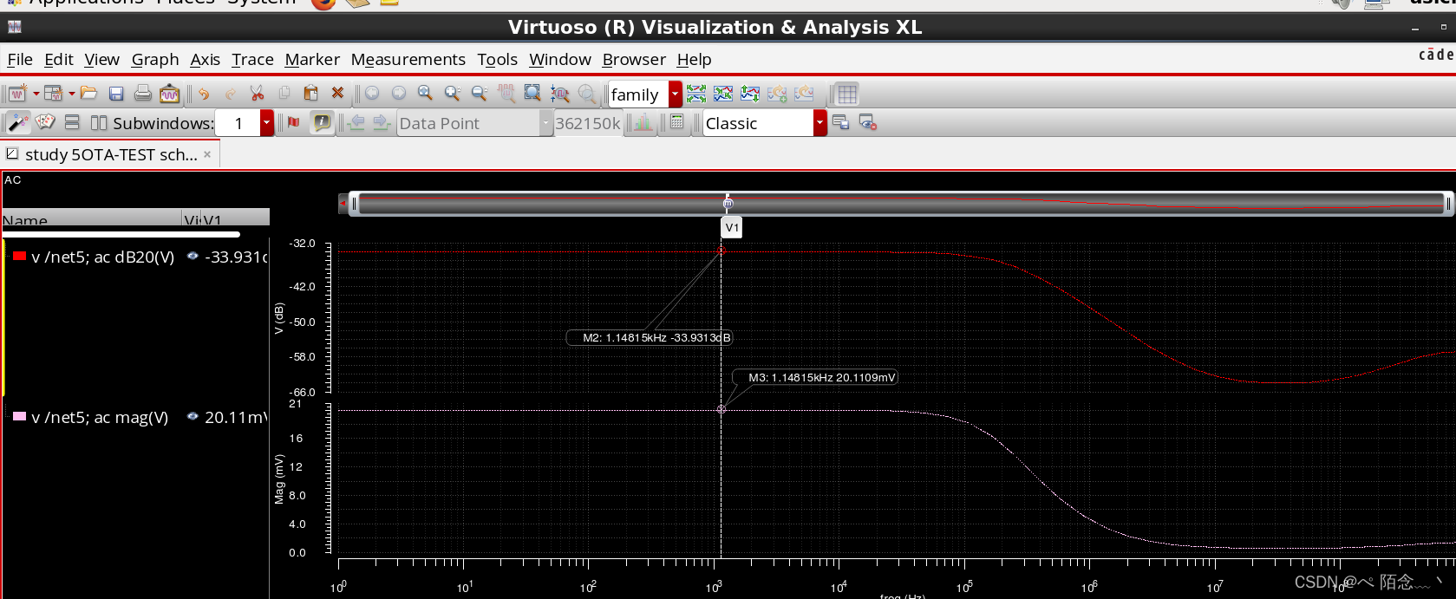Undo the last action
Image resolution: width=1456 pixels, height=599 pixels.
click(204, 94)
